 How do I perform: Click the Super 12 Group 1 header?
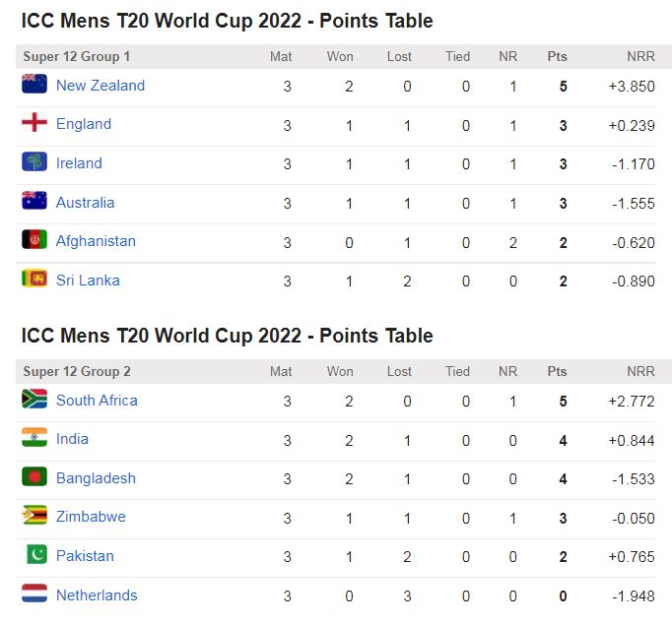click(77, 57)
